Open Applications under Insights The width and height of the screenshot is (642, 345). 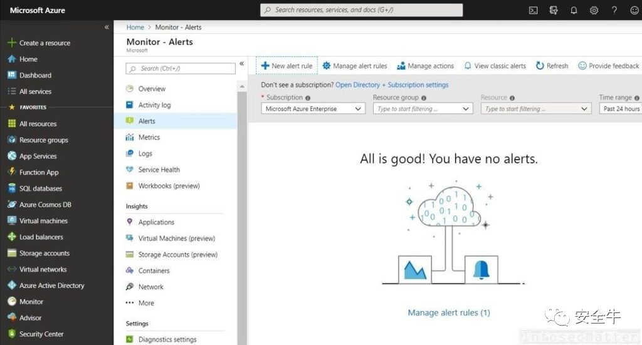156,222
